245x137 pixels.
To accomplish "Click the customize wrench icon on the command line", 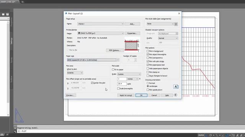I will [15, 131].
